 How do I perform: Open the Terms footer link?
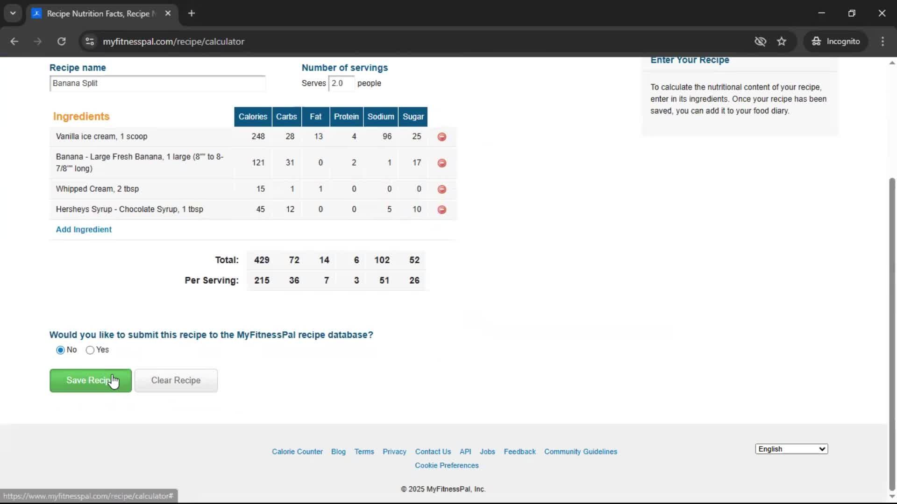tap(364, 452)
